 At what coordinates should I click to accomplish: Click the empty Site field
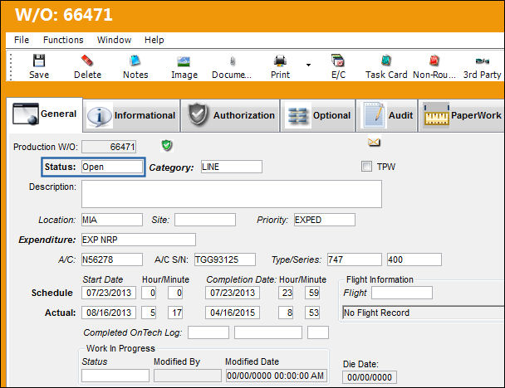coord(205,220)
